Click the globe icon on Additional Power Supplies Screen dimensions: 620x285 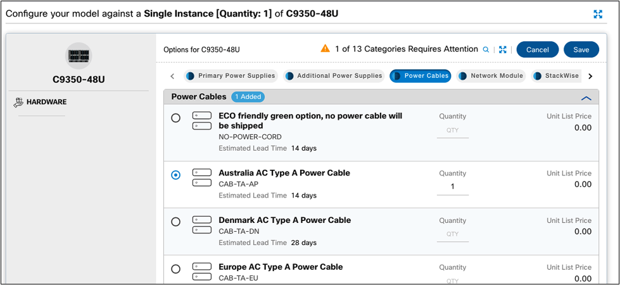tap(289, 76)
